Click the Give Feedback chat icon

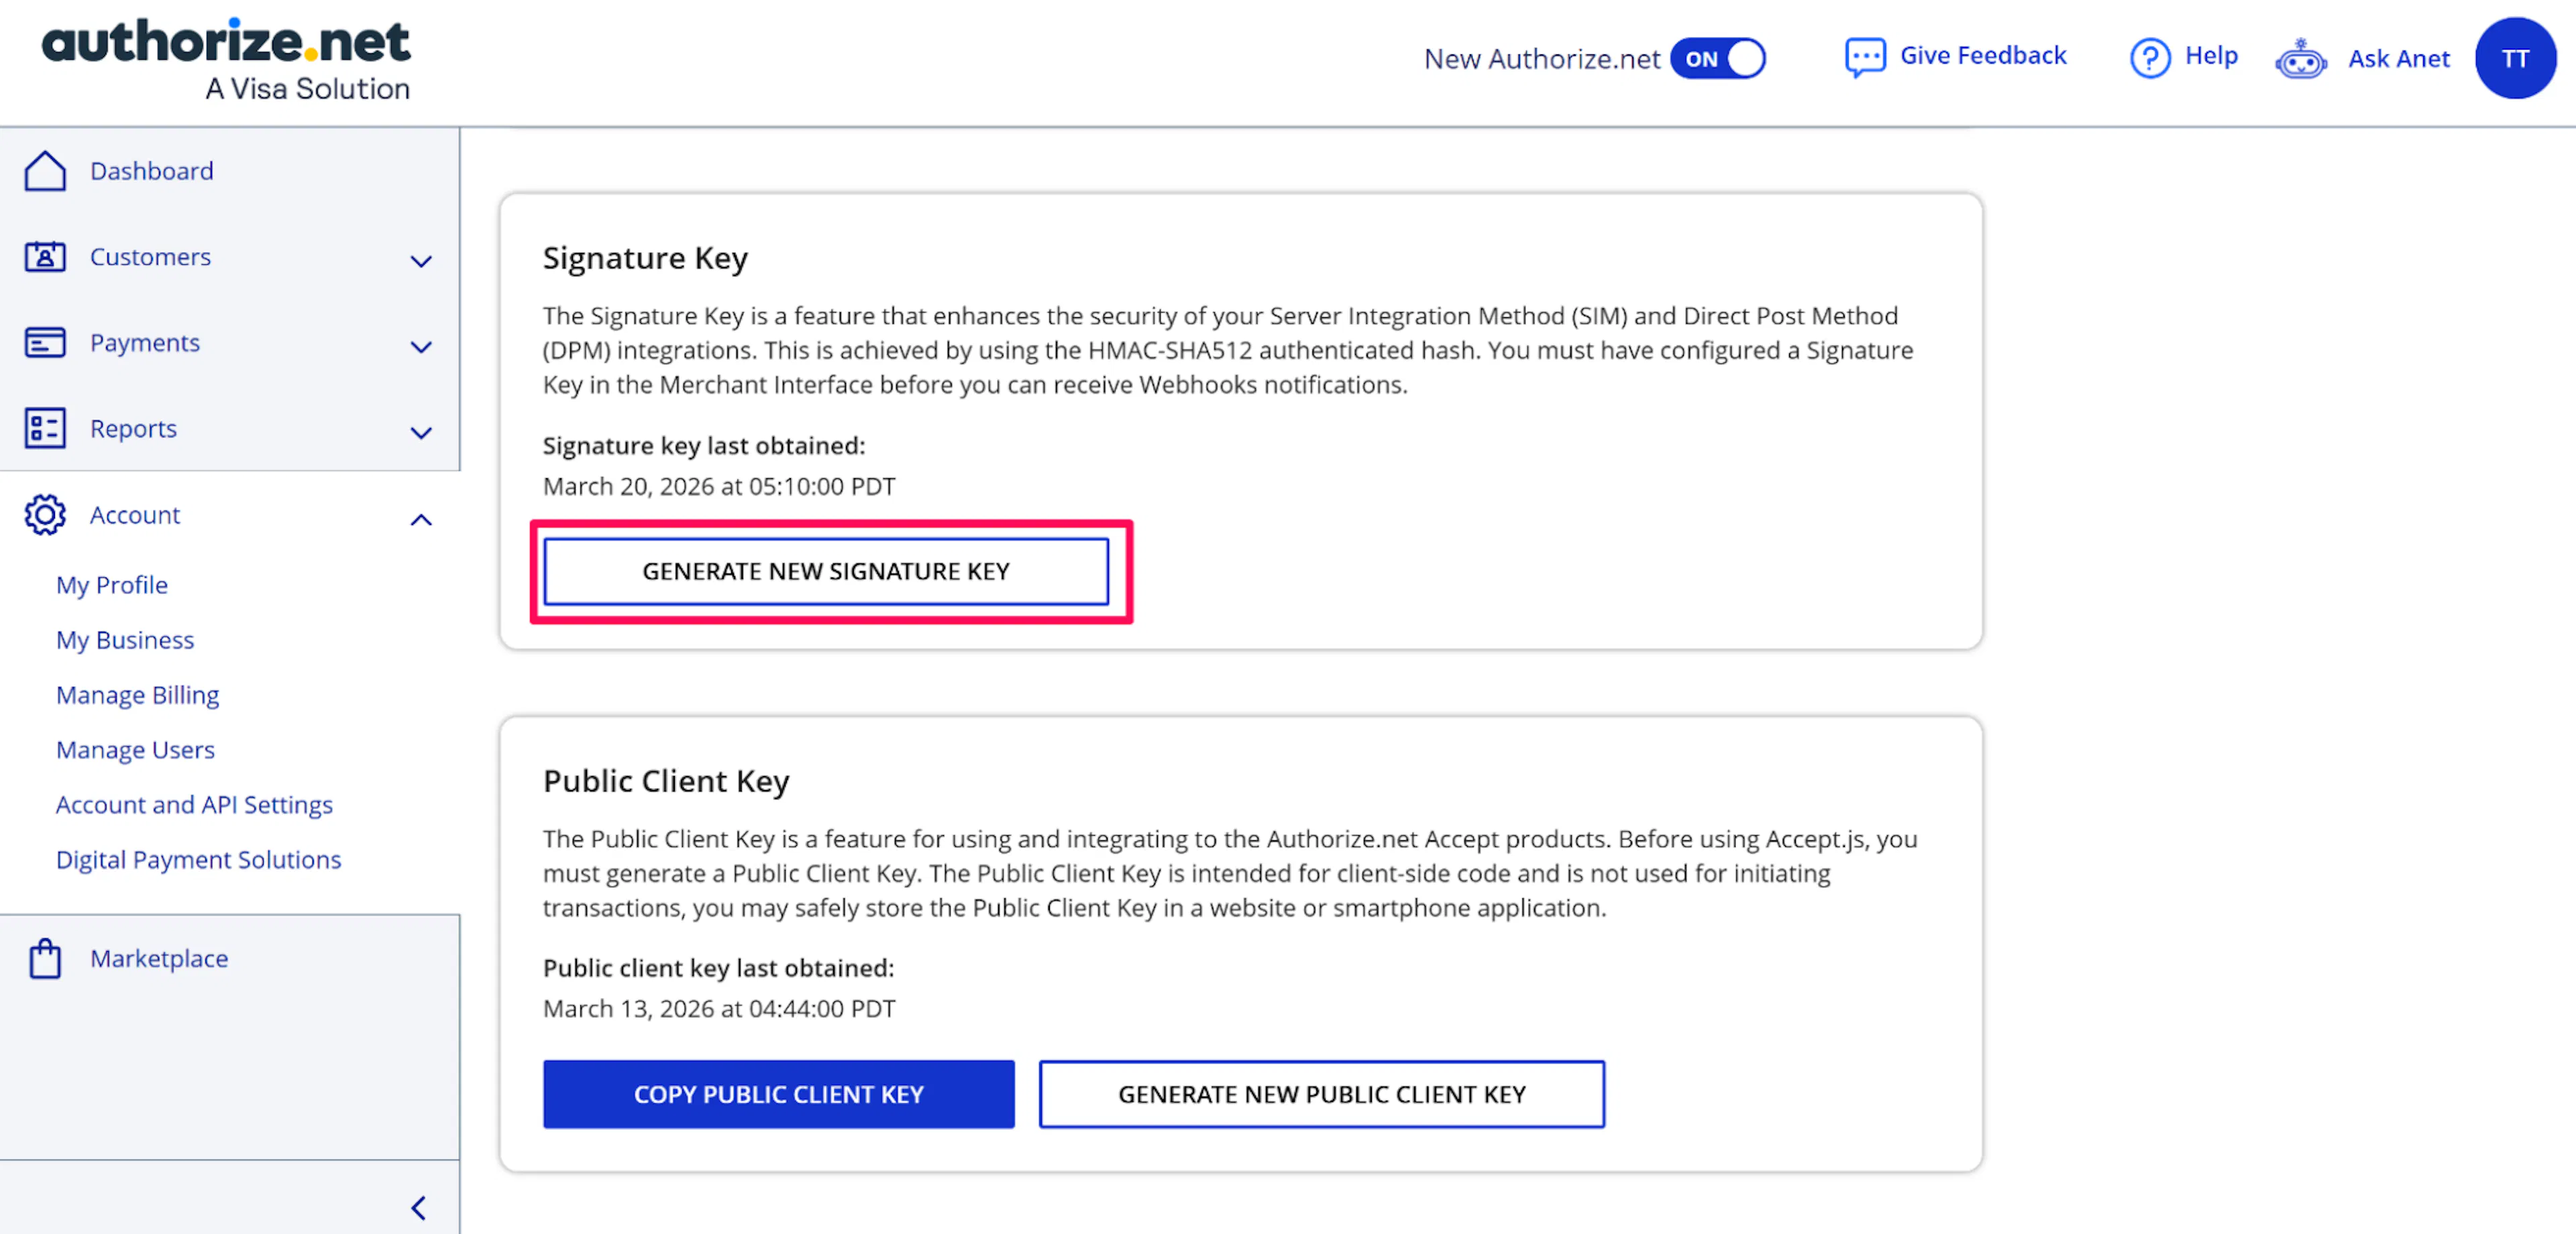pos(1864,57)
